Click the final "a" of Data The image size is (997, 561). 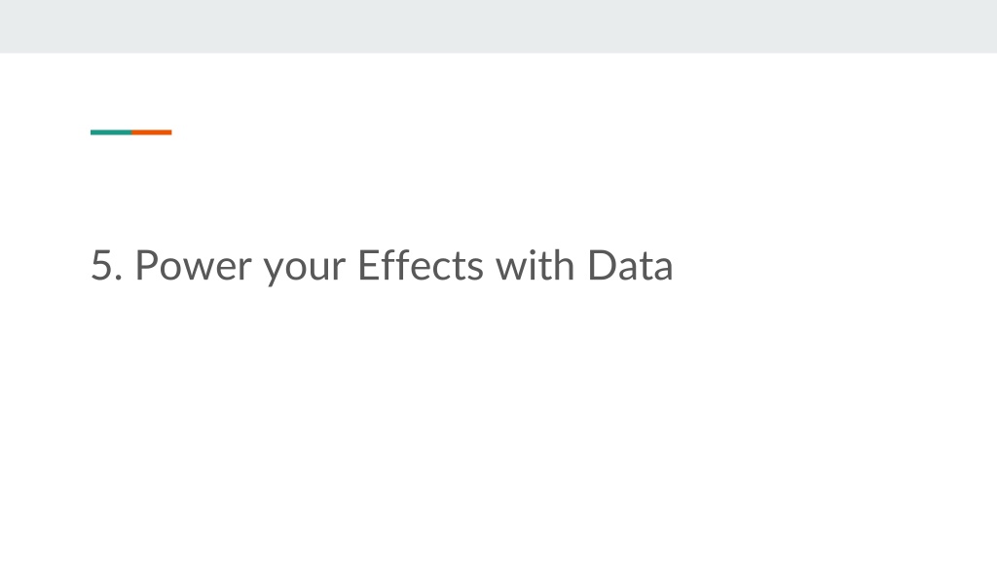pos(662,270)
